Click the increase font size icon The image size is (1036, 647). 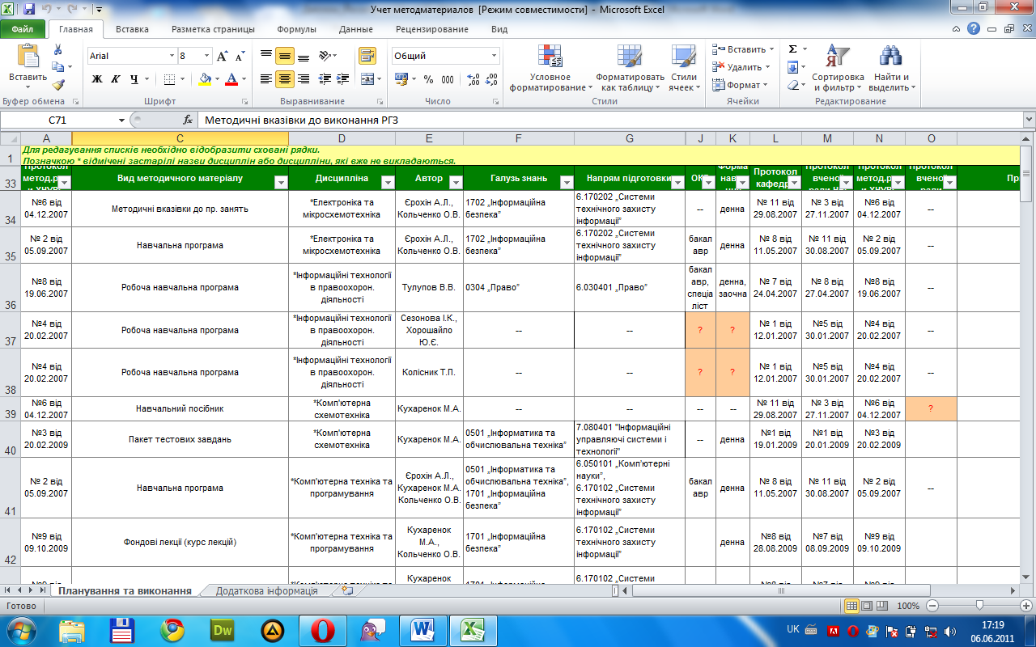click(x=221, y=57)
